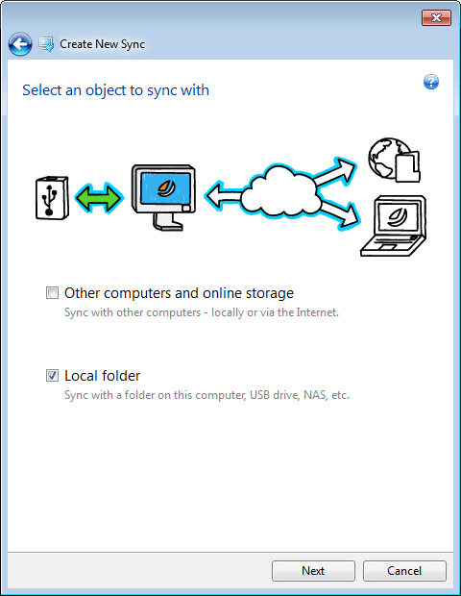Click the globe with folder illustration

(x=394, y=160)
